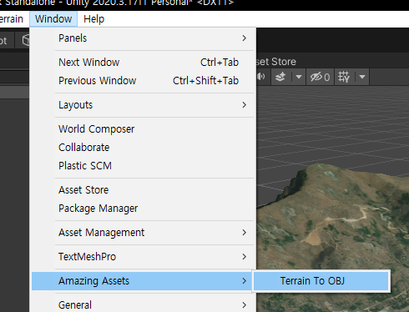Viewport: 409px width, 312px height.
Task: Open the Help menu
Action: (x=93, y=19)
